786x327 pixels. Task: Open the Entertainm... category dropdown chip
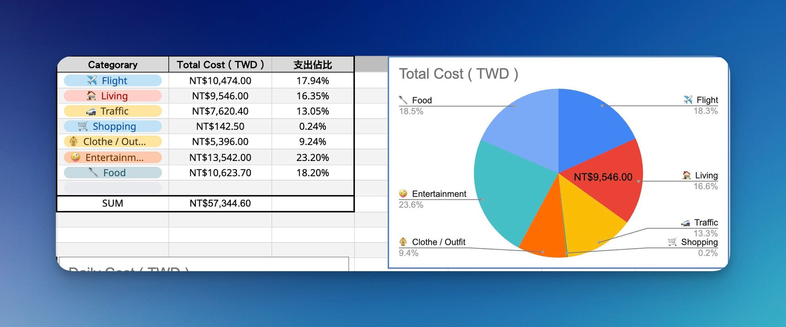[x=113, y=157]
